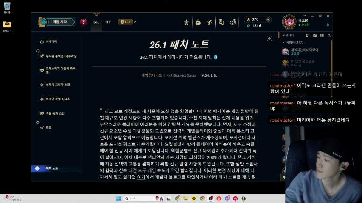362x203 pixels.
Task: Open the notifications bell icon
Action: (328, 25)
